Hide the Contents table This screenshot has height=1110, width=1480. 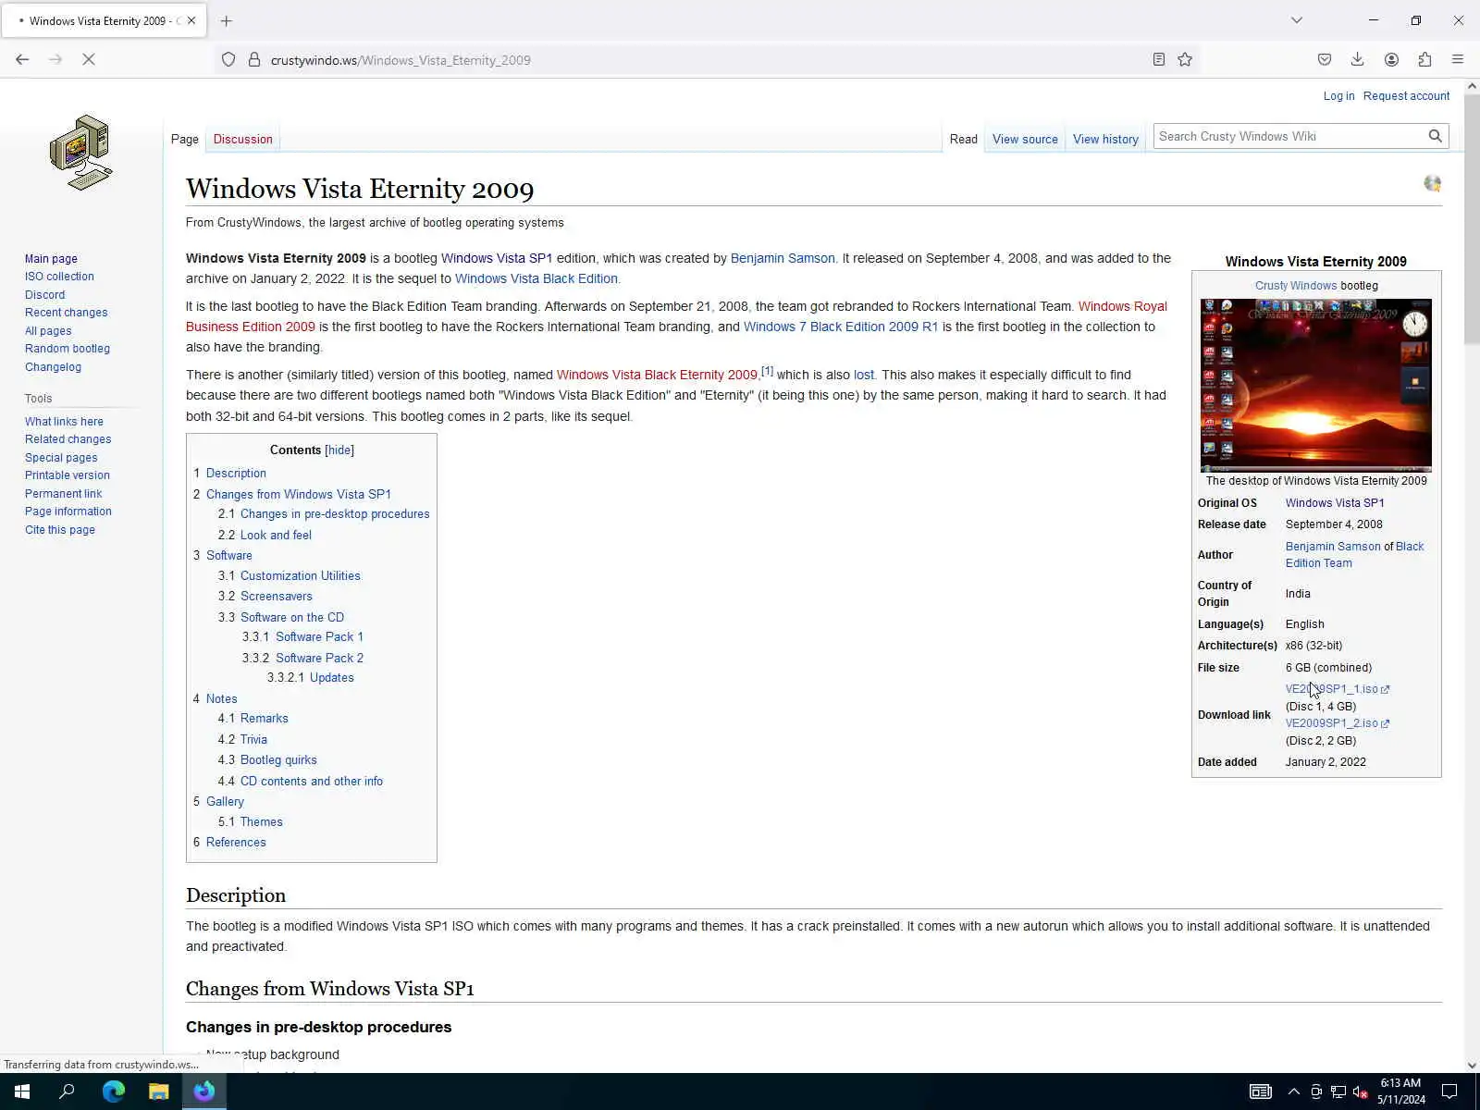coord(339,450)
